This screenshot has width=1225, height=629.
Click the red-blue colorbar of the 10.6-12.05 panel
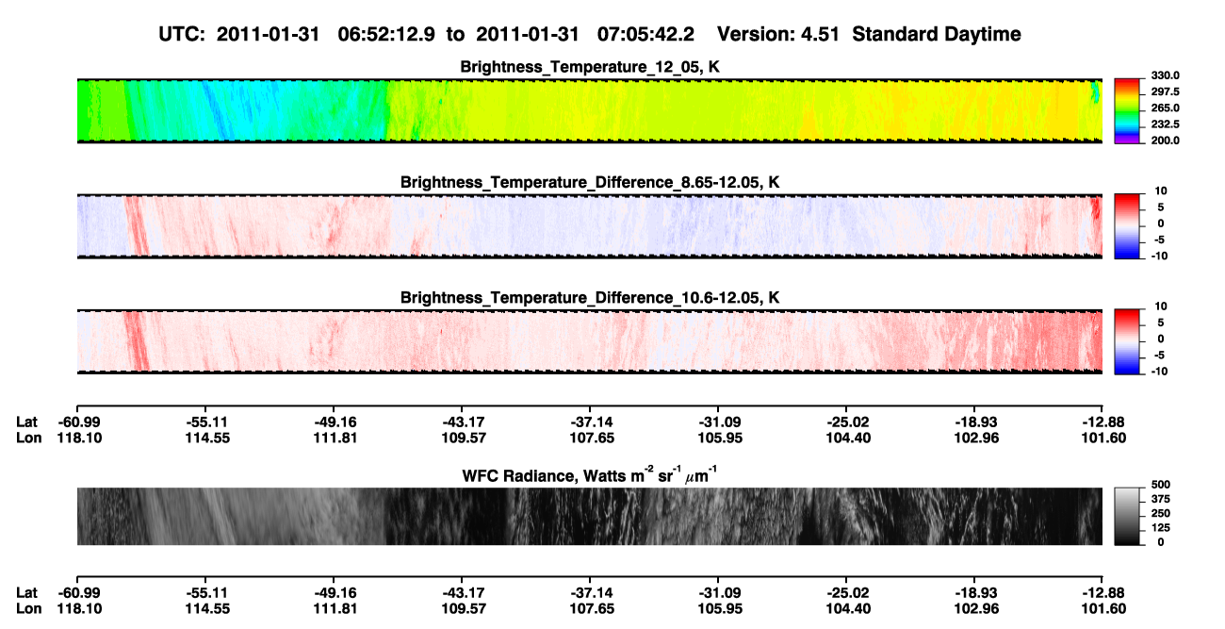coord(1128,340)
